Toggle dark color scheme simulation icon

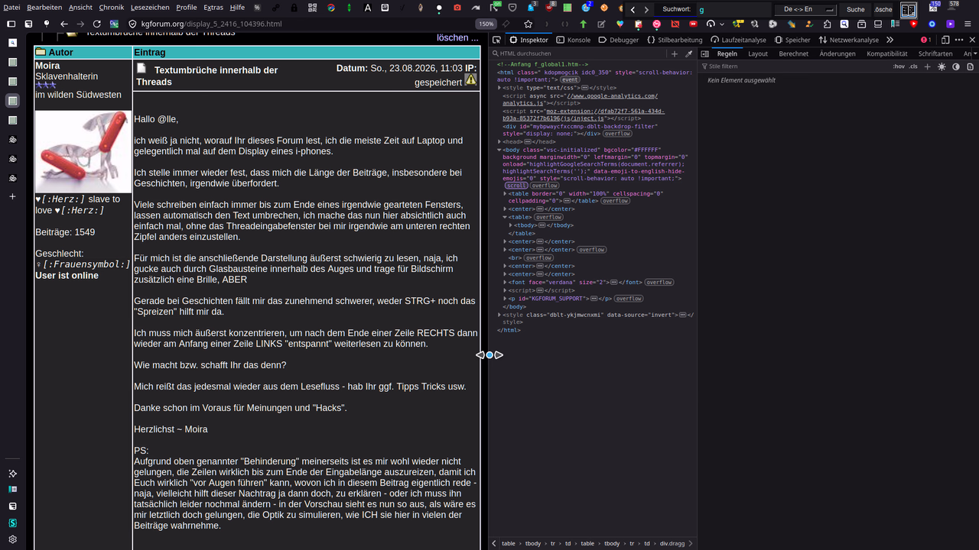coord(955,66)
